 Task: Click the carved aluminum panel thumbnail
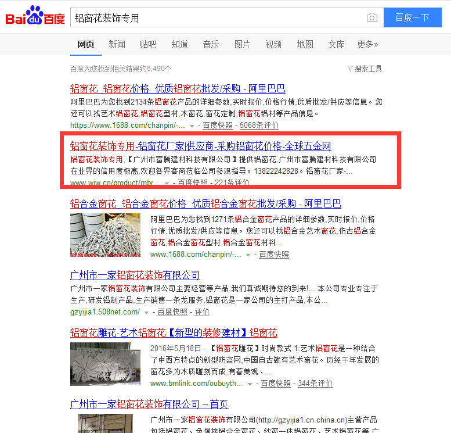pyautogui.click(x=105, y=364)
